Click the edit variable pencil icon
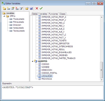The width and height of the screenshot is (105, 101). [21, 8]
